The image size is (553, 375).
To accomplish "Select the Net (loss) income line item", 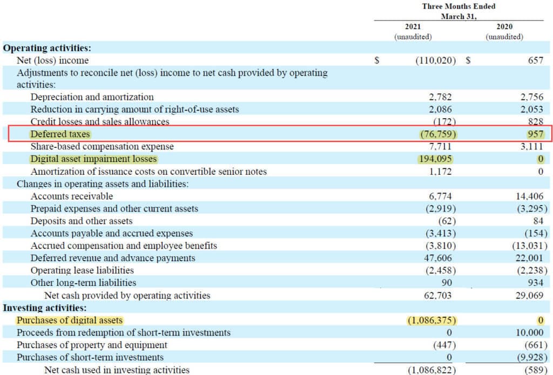I will (53, 60).
